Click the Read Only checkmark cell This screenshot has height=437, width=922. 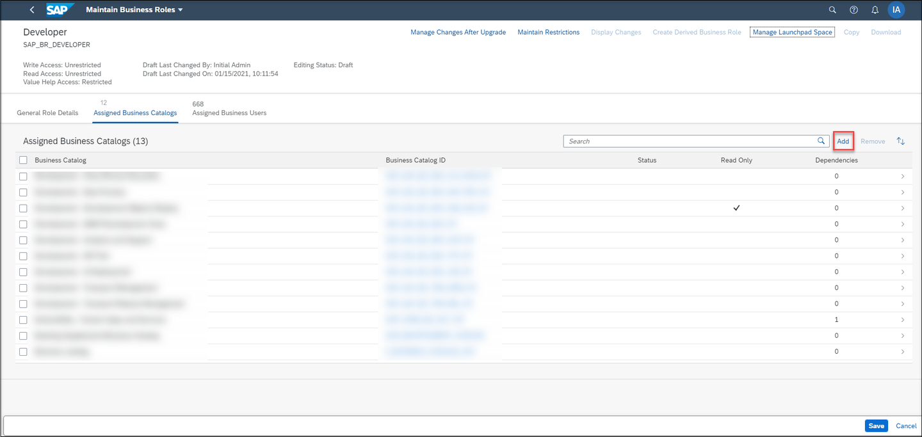736,208
